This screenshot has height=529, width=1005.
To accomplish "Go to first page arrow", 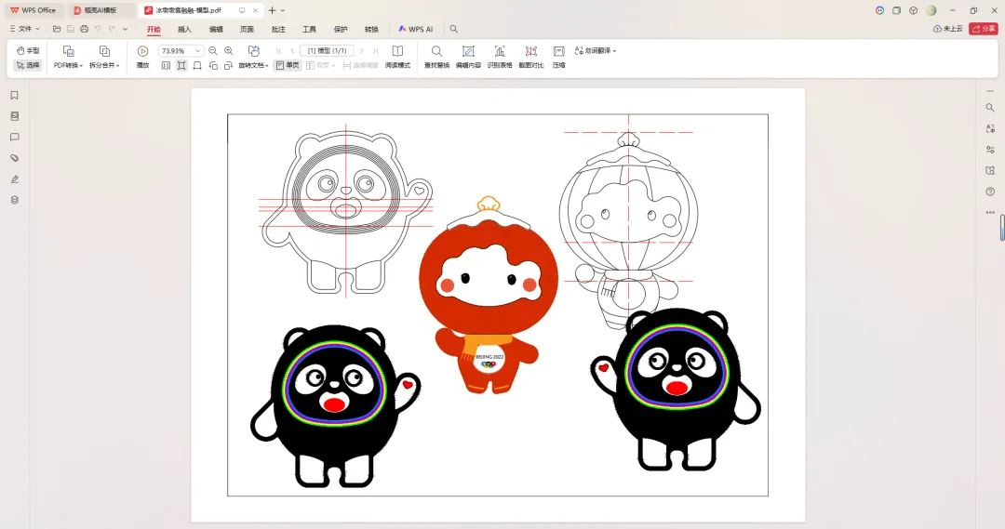I will 279,50.
